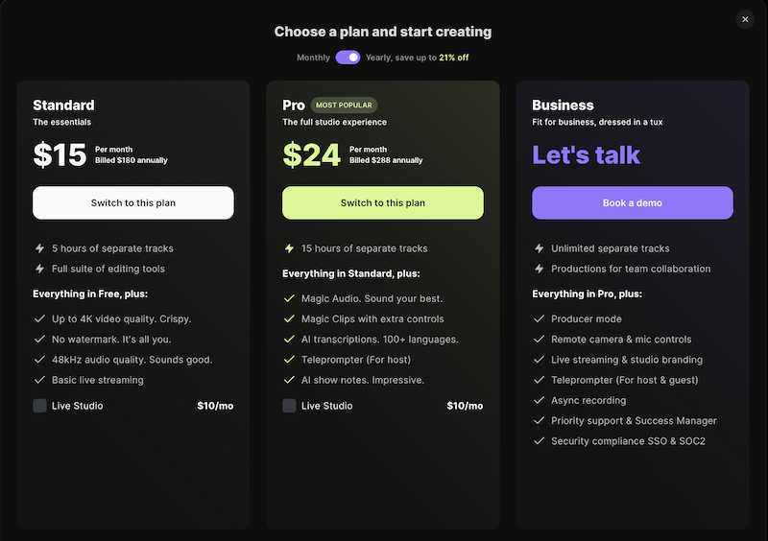Select the Monthly billing label
The height and width of the screenshot is (541, 768).
pyautogui.click(x=314, y=58)
